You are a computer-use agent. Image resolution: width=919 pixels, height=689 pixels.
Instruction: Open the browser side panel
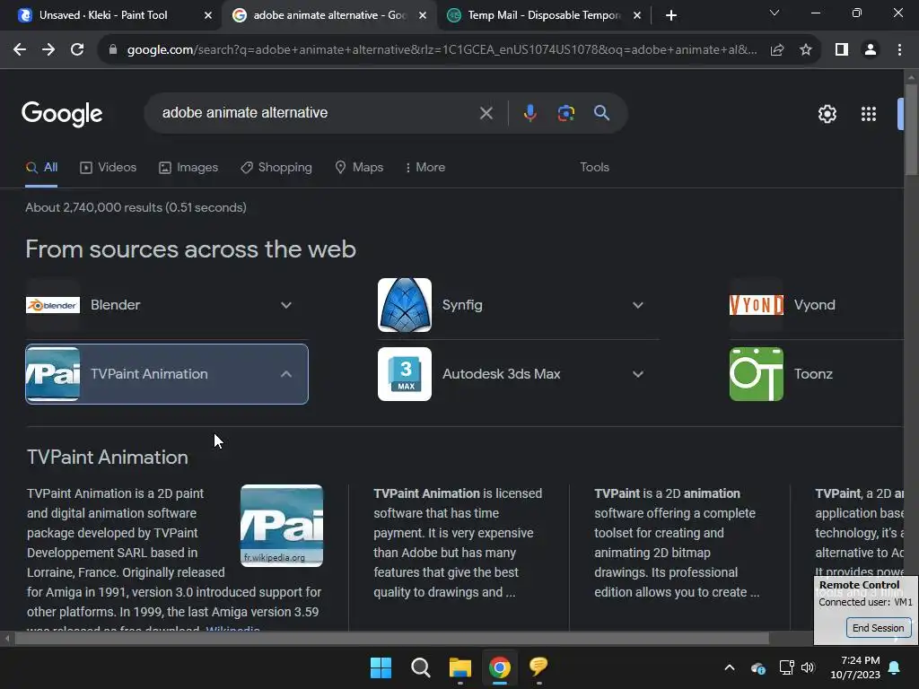842,50
